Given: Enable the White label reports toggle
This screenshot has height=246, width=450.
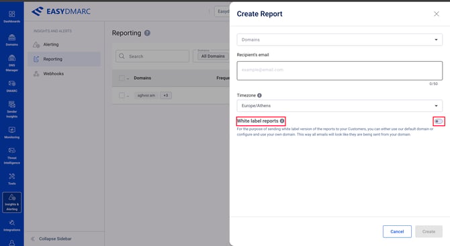Looking at the screenshot, I should 439,121.
